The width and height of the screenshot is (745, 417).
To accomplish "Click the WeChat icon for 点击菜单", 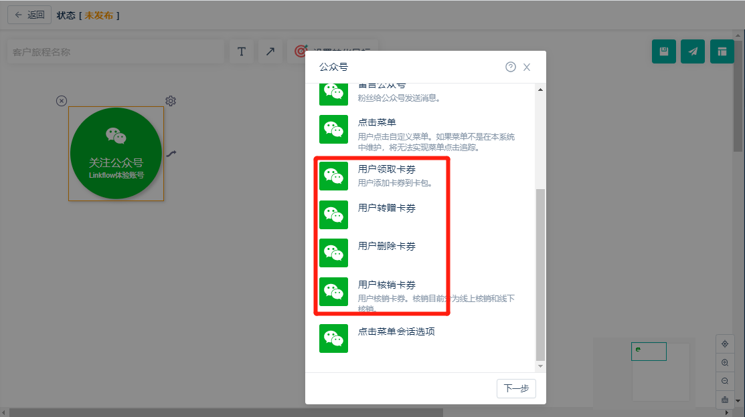I will click(333, 129).
